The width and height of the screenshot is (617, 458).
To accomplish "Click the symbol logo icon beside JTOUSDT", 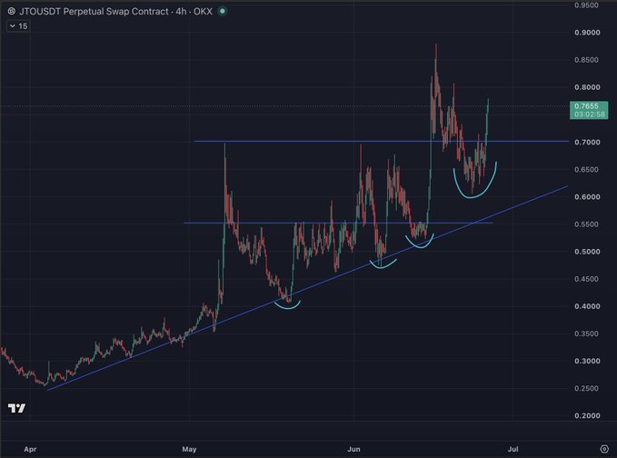I will point(12,12).
